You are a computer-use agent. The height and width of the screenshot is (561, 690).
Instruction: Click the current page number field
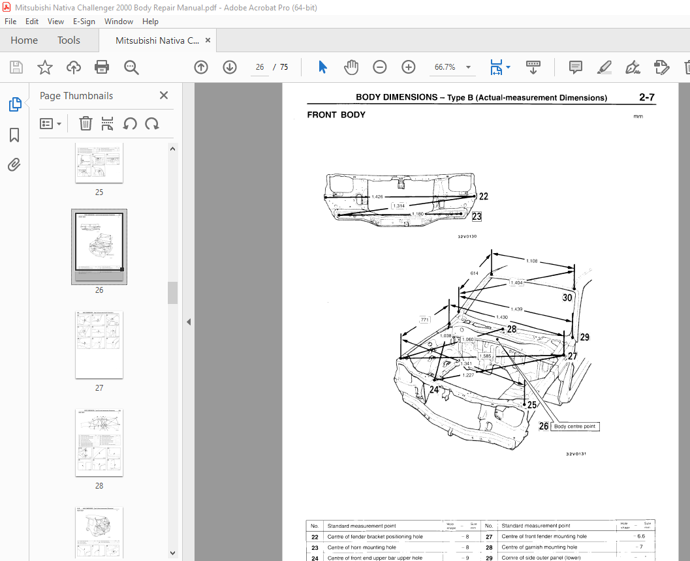[260, 67]
